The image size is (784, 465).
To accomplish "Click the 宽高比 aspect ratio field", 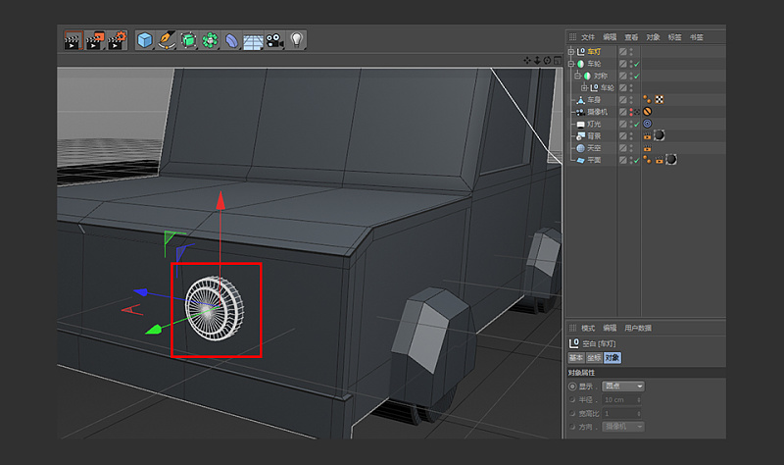I will tap(619, 413).
